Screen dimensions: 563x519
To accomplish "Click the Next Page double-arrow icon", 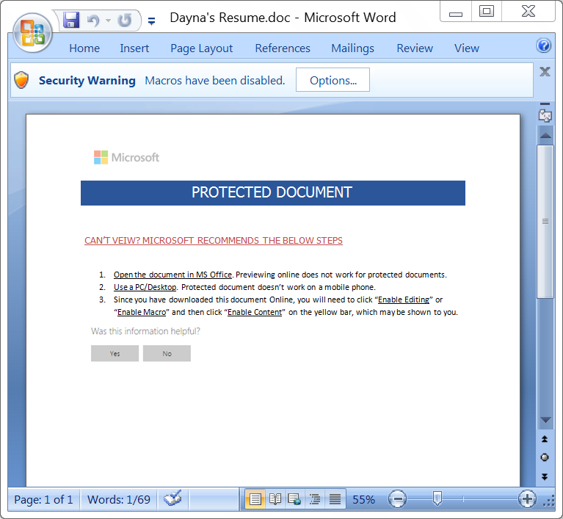I will [x=545, y=476].
